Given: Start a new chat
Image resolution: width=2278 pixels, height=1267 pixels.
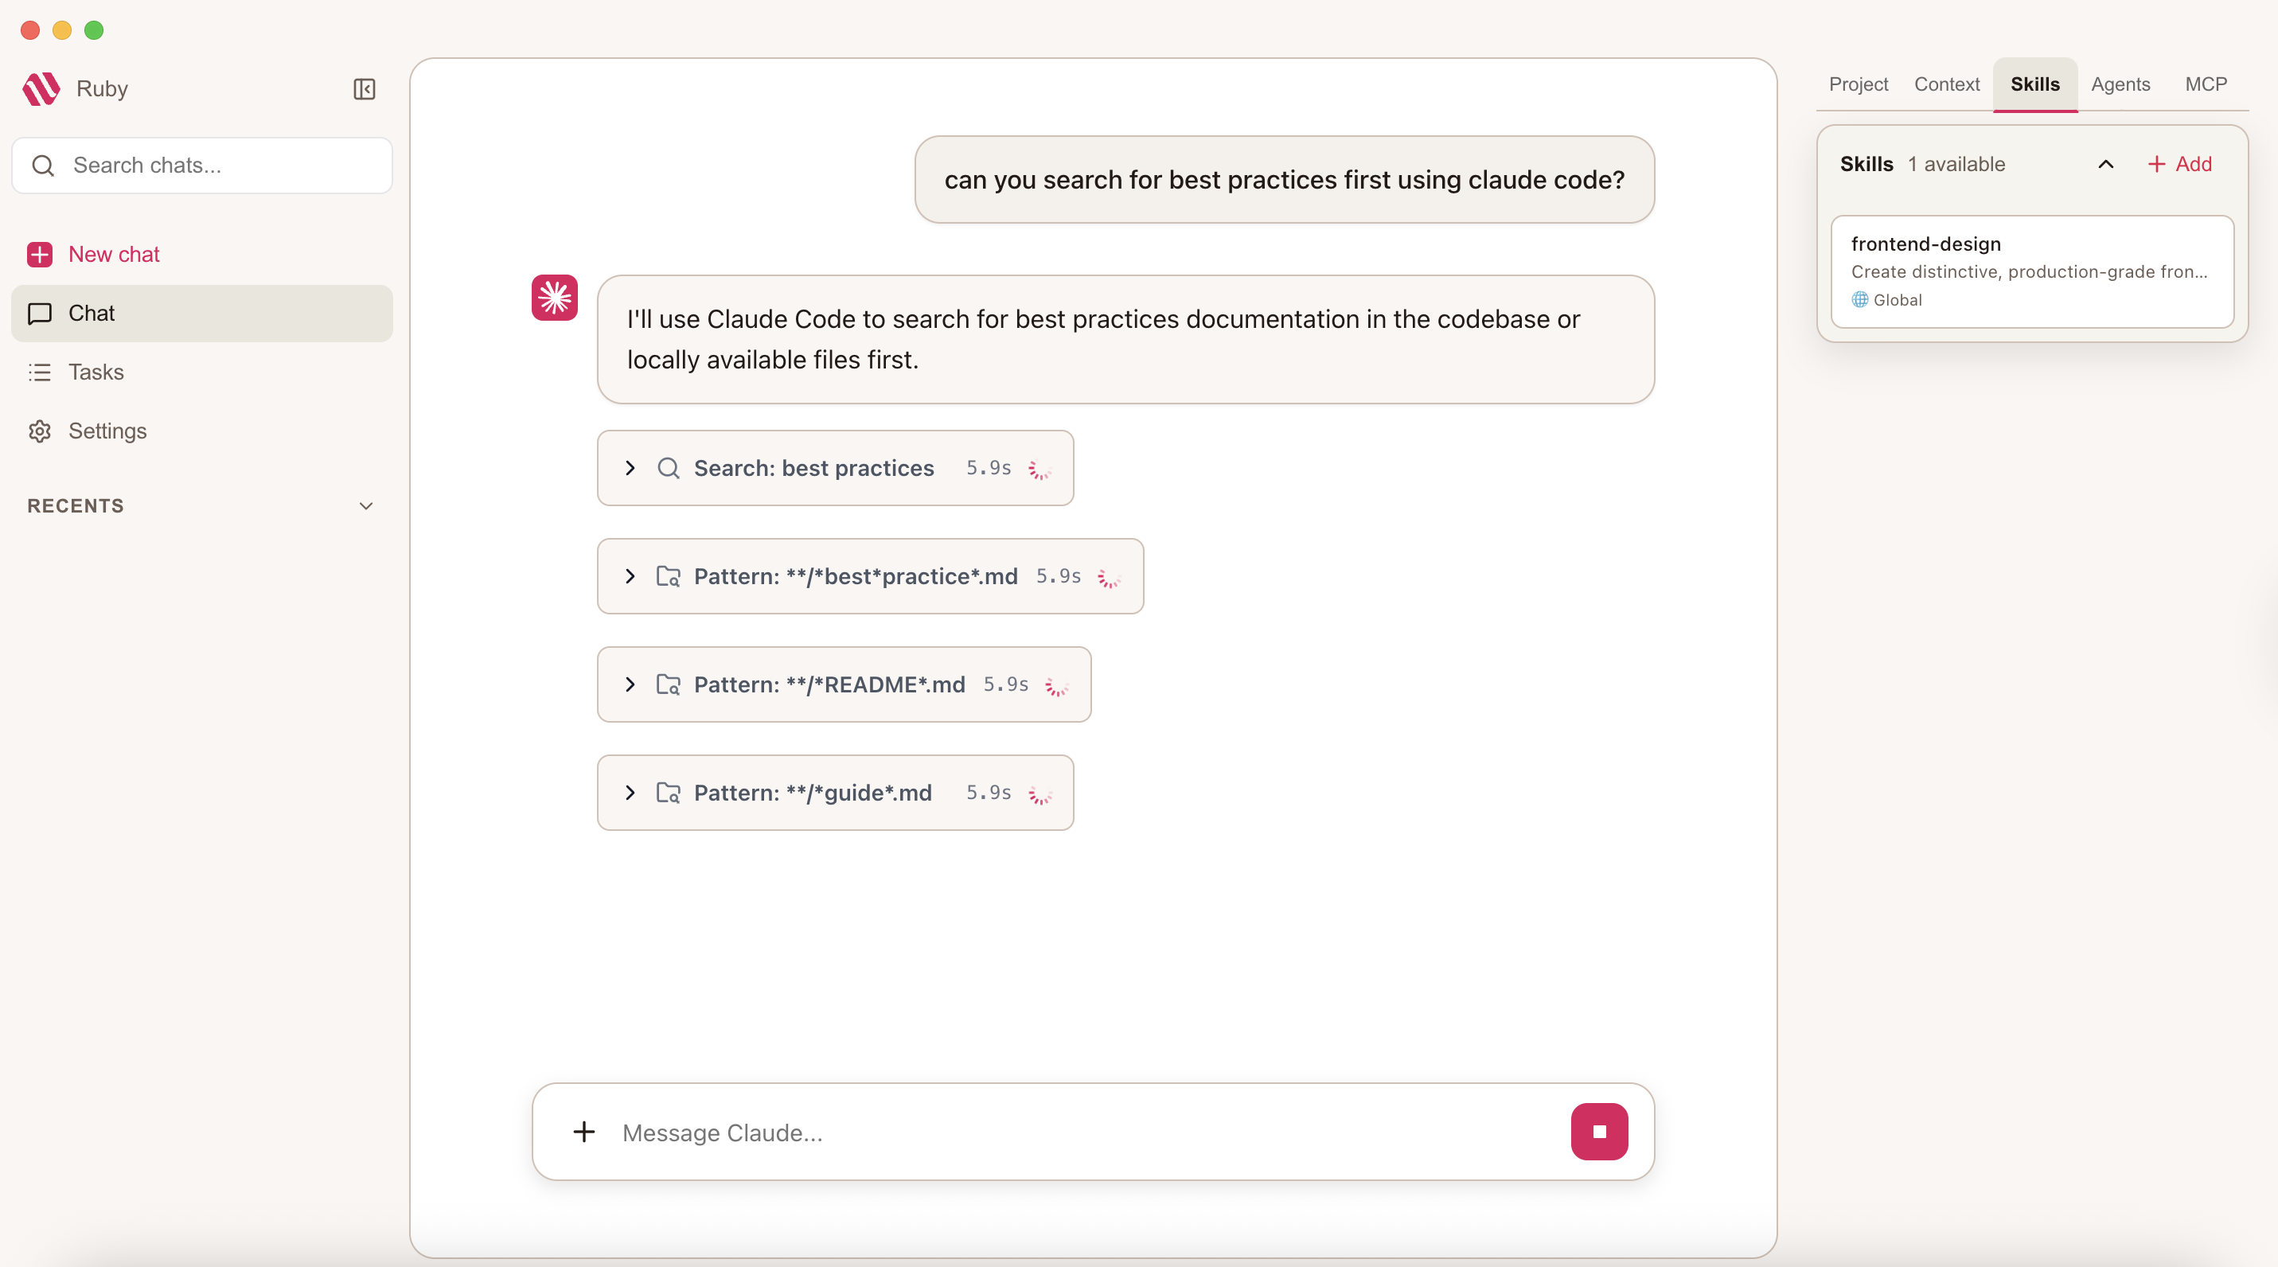Looking at the screenshot, I should pos(114,254).
